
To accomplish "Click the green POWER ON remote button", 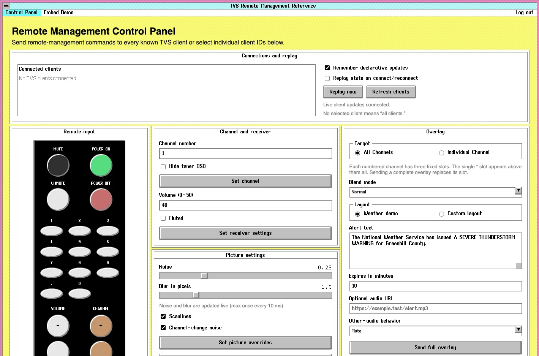I will [101, 165].
